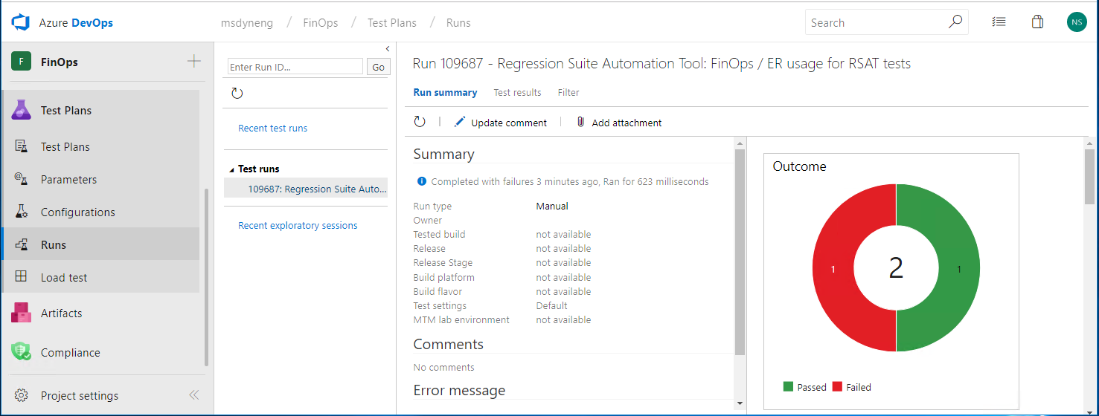Click the plus icon beside FinOps

coord(193,62)
